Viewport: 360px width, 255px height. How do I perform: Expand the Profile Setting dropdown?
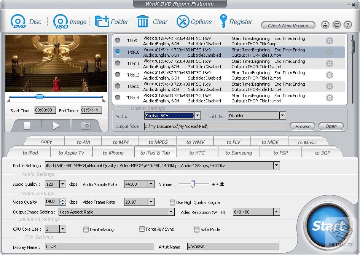coord(277,166)
